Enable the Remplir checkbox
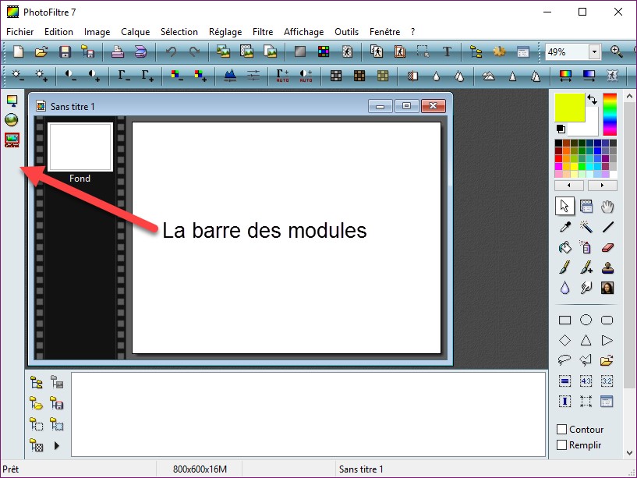 (x=562, y=445)
